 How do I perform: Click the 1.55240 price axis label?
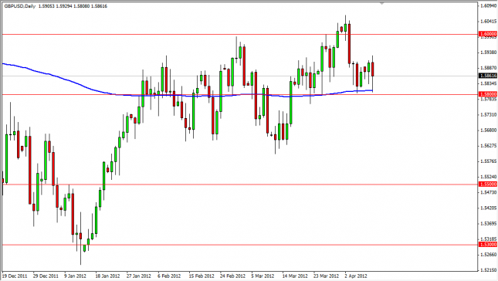pos(489,177)
